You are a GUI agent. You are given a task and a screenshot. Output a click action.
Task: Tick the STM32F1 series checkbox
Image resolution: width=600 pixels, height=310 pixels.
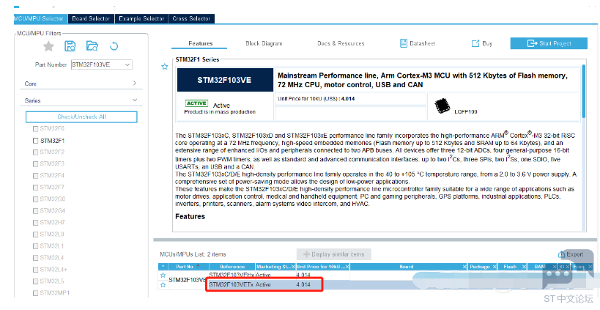pyautogui.click(x=36, y=141)
